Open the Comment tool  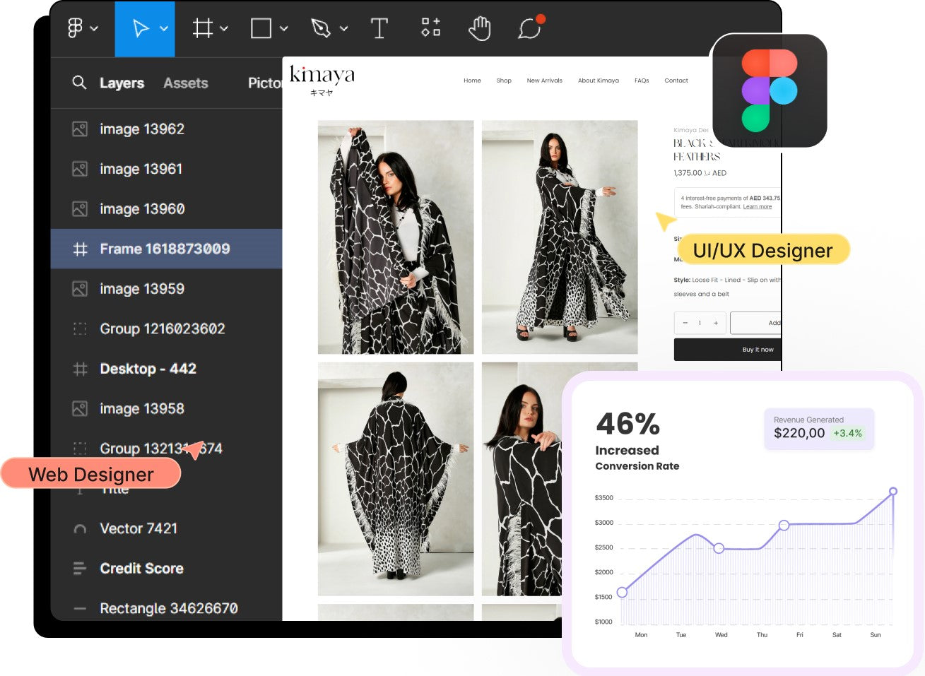point(529,28)
